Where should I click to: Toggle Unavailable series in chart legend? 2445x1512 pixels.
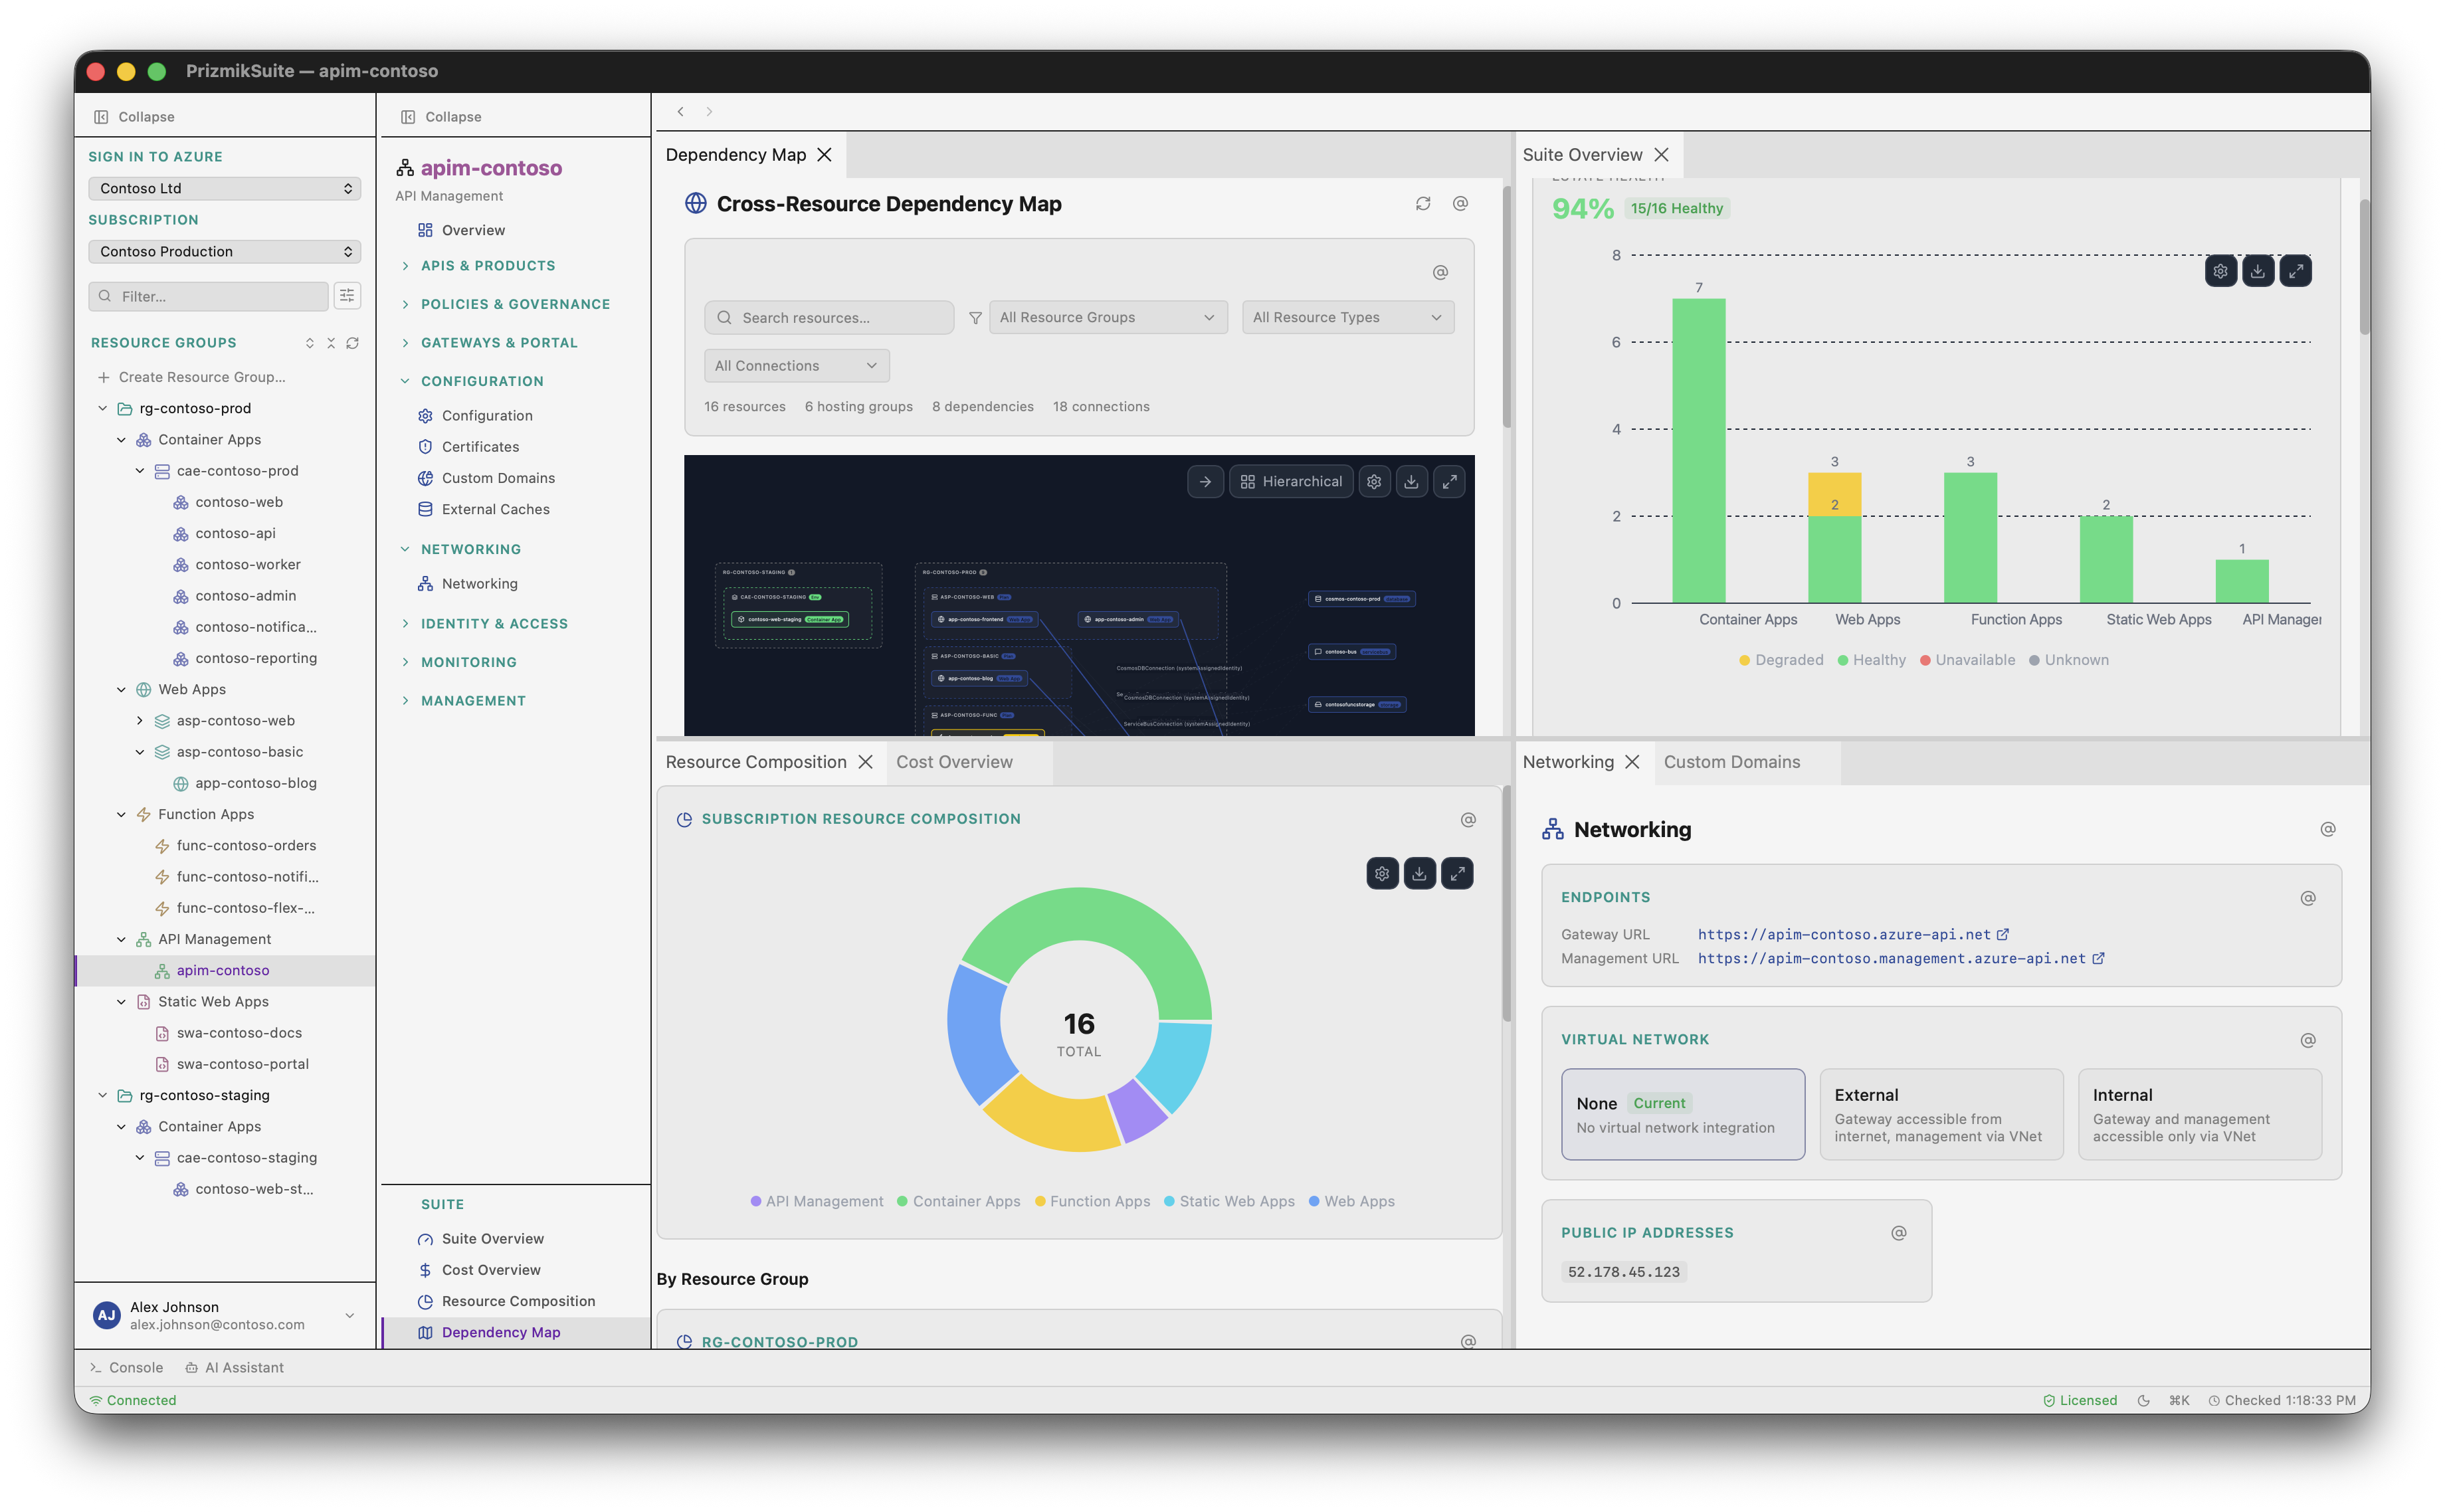tap(1967, 660)
